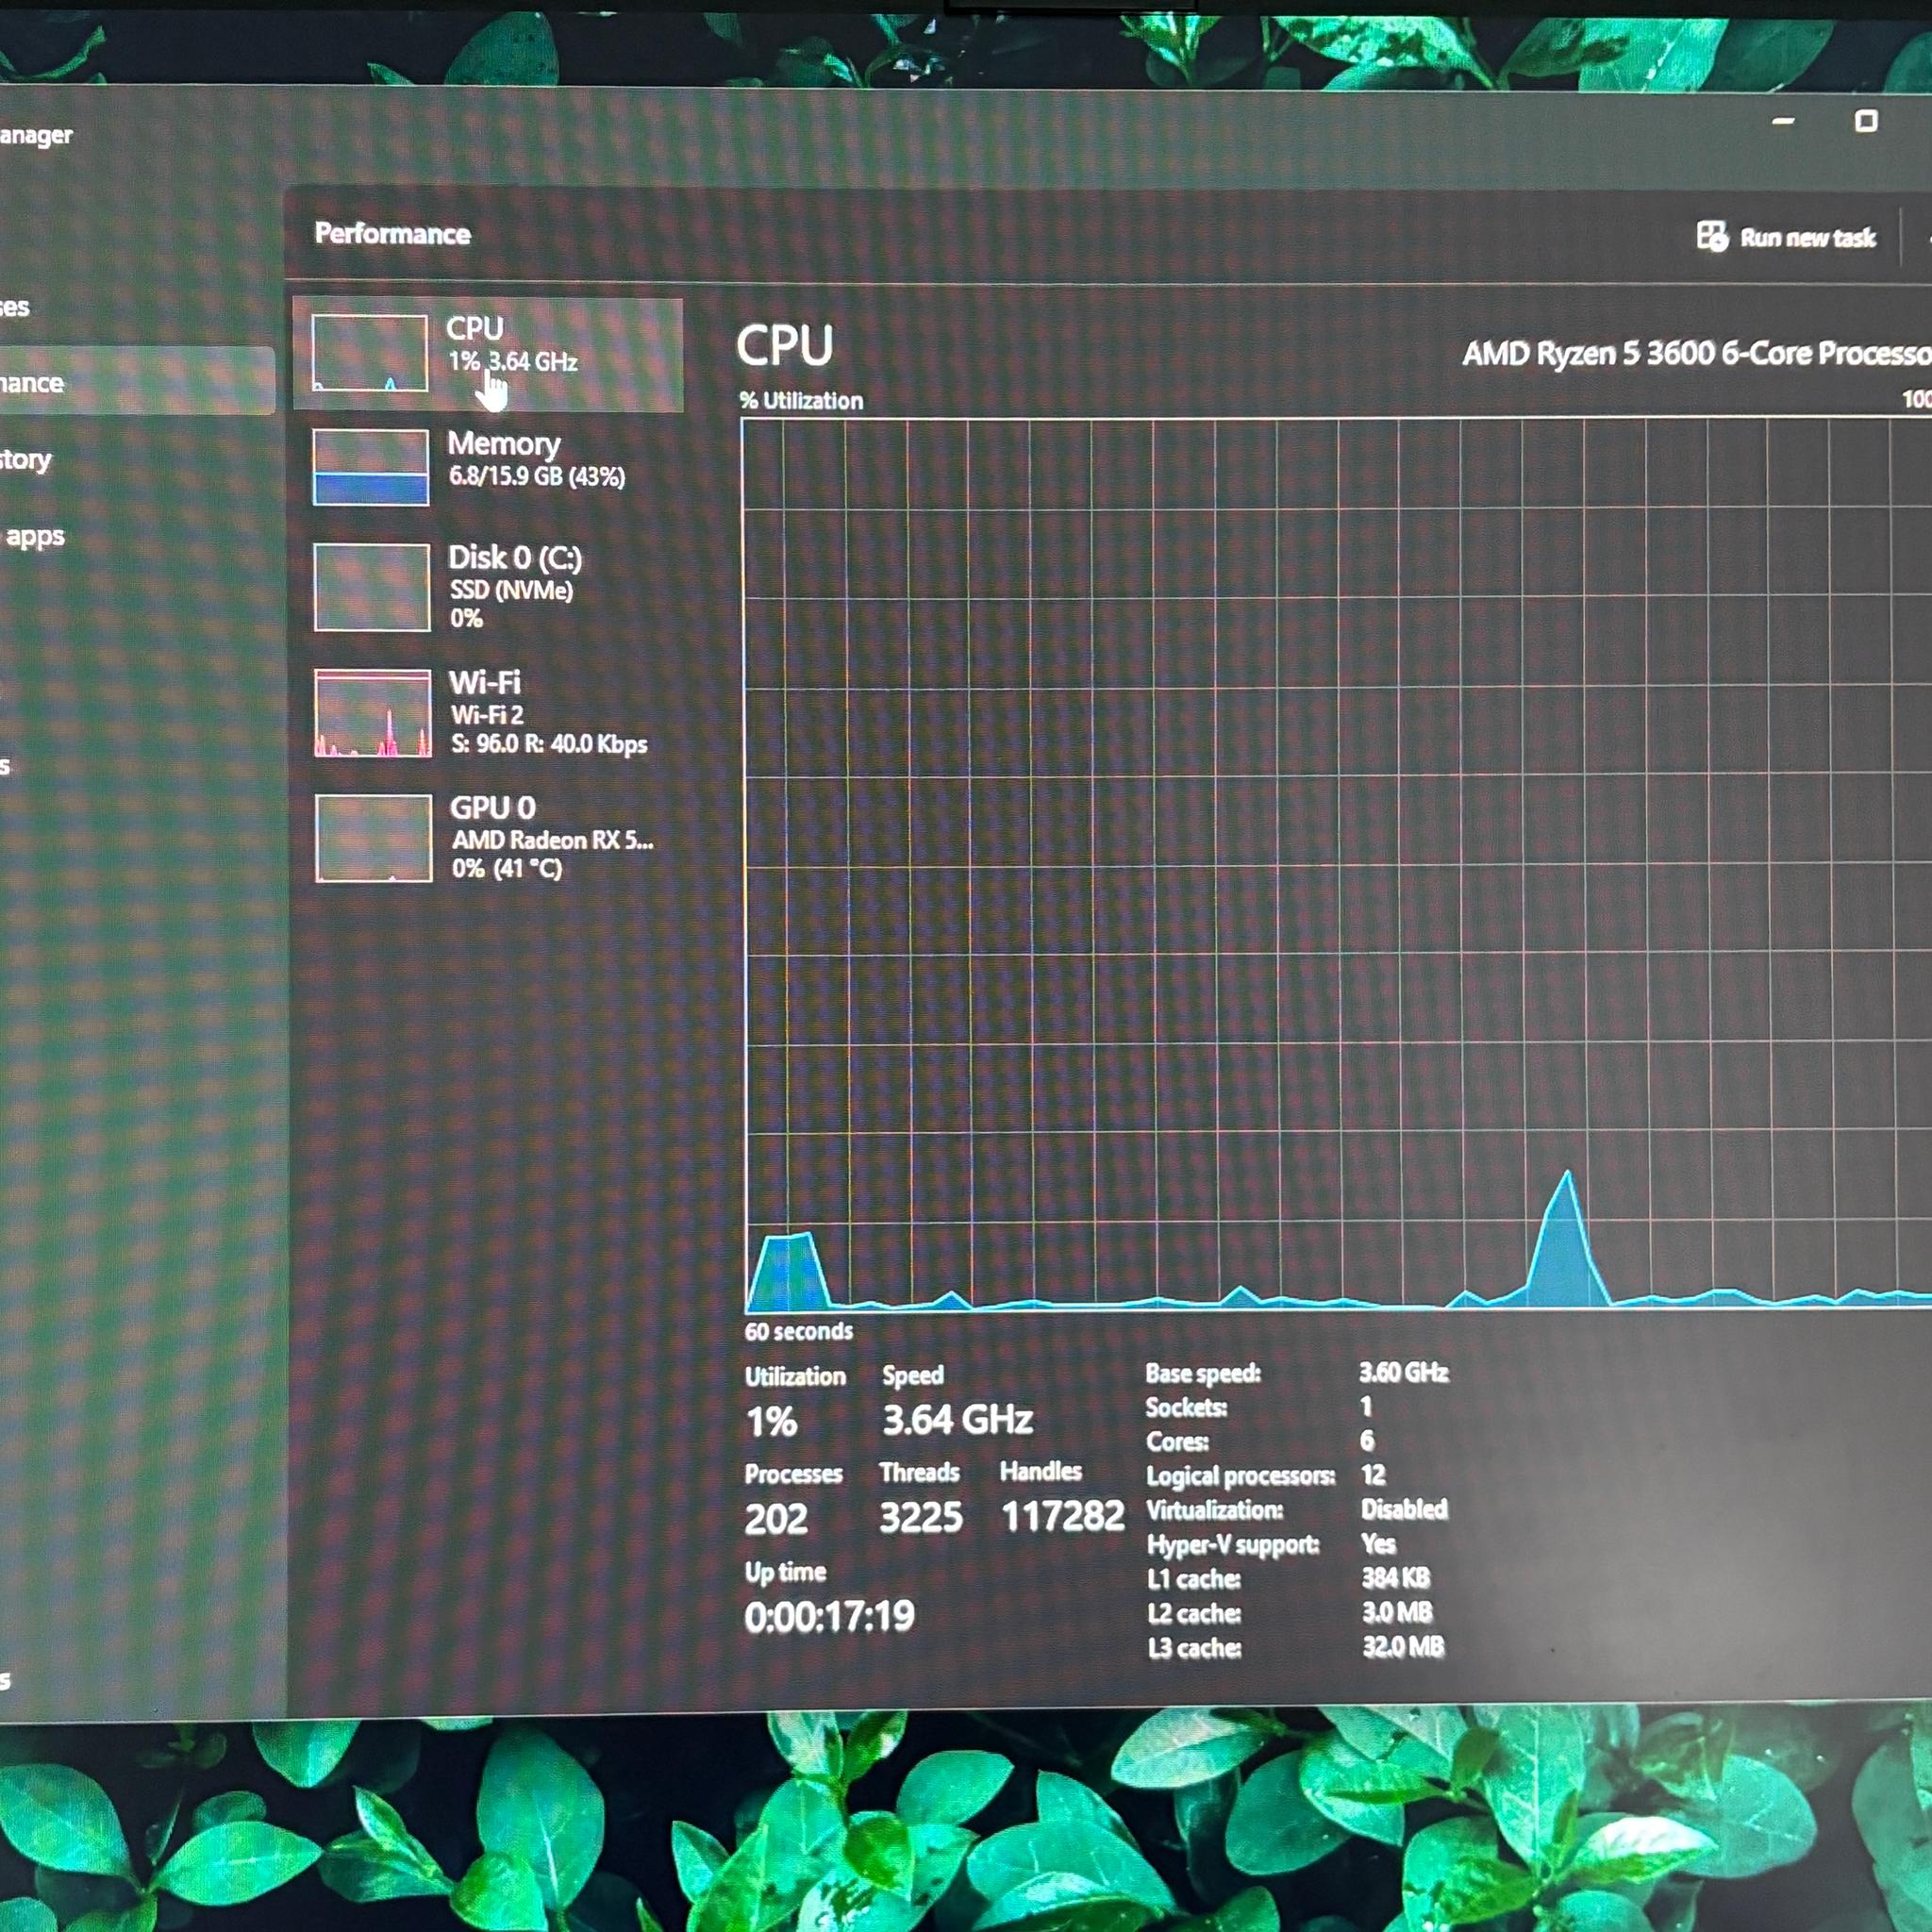Click the L2 cache 3.0 MB value
This screenshot has height=1932, width=1932.
point(1398,1611)
